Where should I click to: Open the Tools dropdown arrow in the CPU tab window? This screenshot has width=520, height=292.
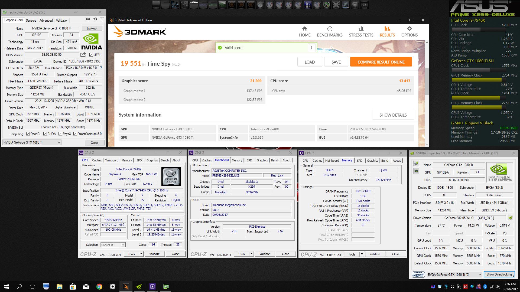click(x=141, y=254)
